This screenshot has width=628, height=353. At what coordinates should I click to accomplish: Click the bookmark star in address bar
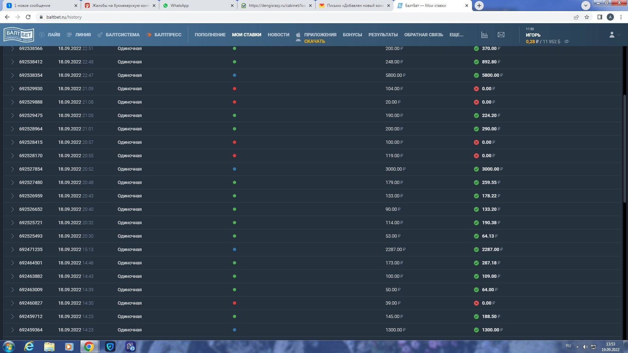click(x=587, y=17)
